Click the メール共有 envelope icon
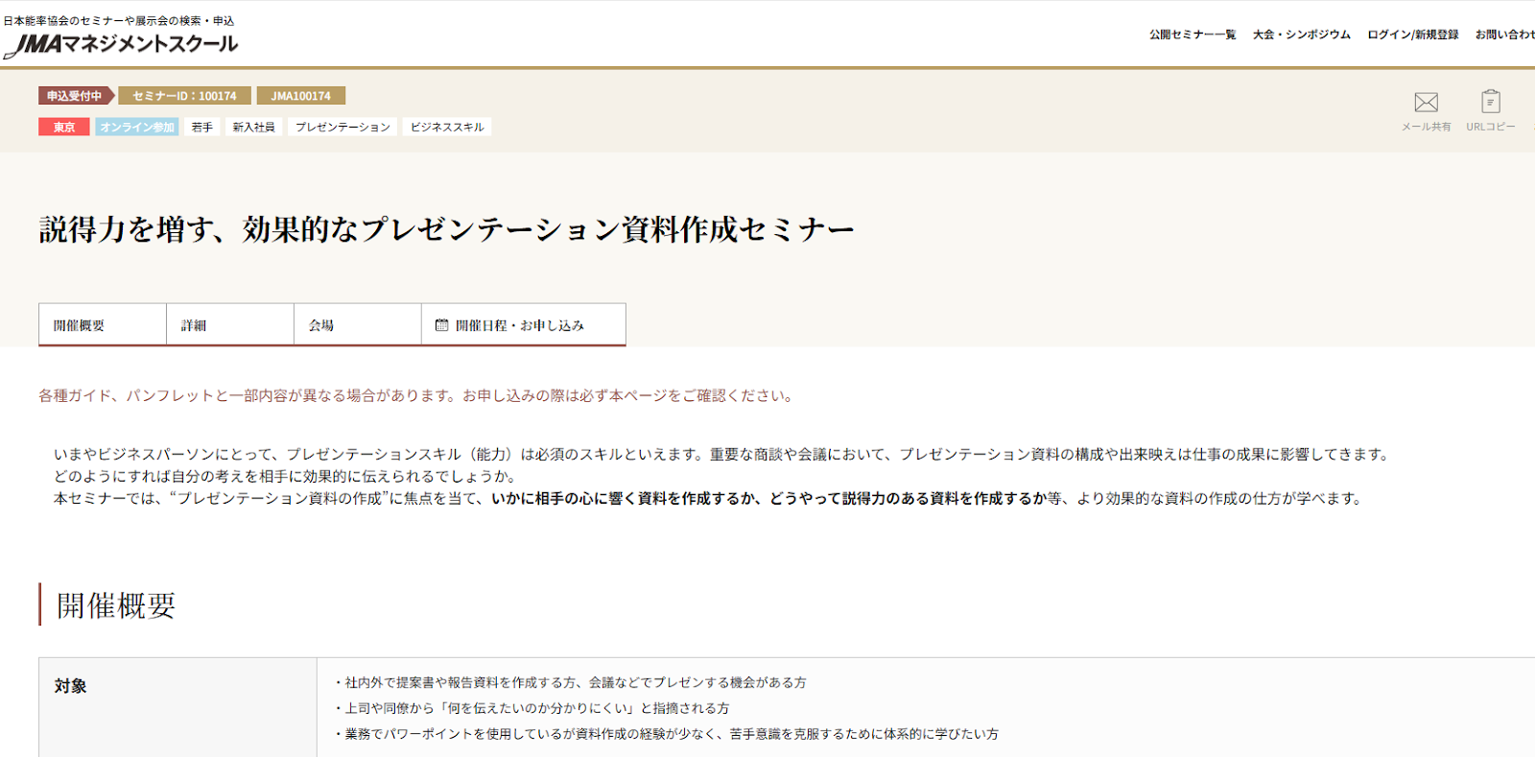This screenshot has height=757, width=1535. point(1426,102)
